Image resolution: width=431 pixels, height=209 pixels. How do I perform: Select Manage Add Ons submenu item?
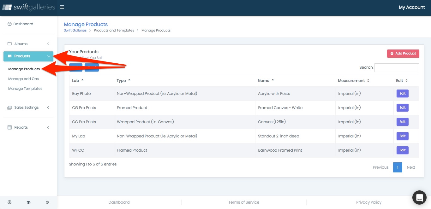(x=23, y=79)
